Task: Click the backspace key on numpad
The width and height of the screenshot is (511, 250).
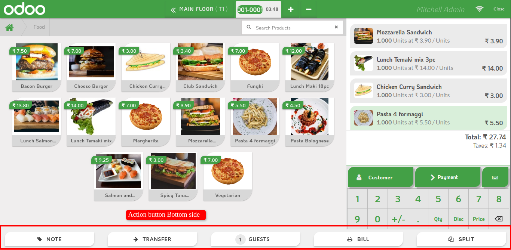Action: tap(499, 219)
